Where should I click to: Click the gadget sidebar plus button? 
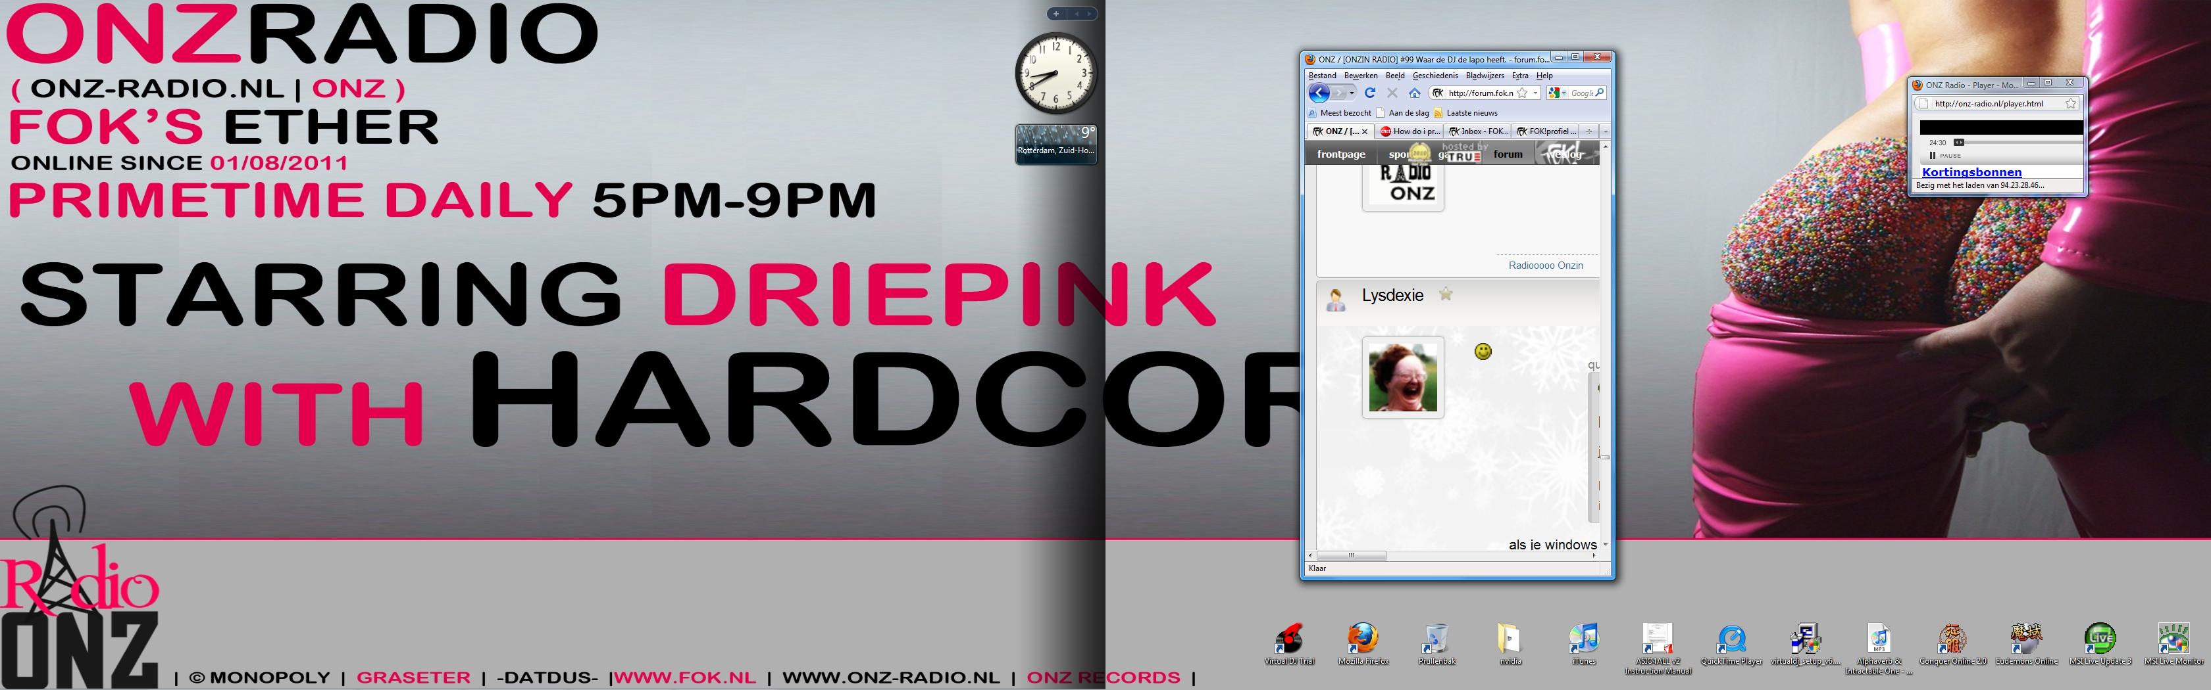coord(1055,14)
